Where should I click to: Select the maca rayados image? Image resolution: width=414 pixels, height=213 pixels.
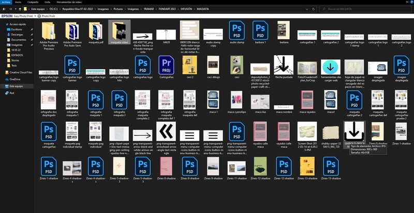point(307,102)
